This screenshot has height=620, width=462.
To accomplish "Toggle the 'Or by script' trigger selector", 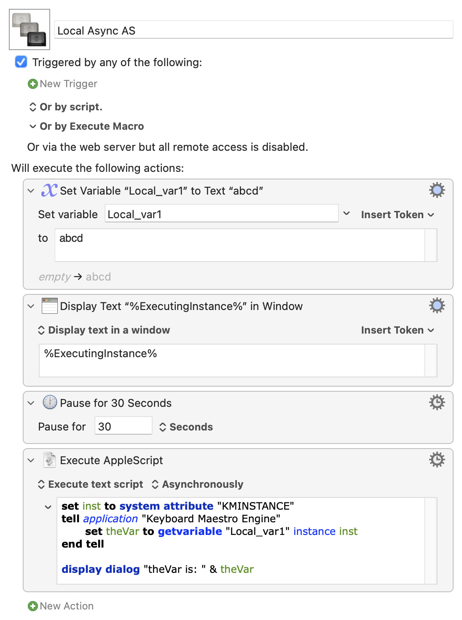I will coord(33,107).
